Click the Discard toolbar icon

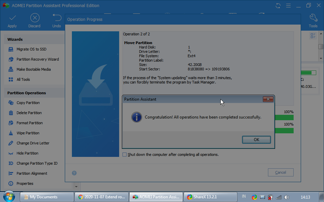pos(35,18)
